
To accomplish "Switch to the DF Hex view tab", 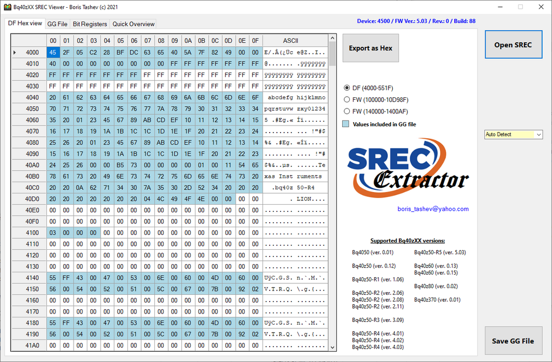I will (25, 24).
